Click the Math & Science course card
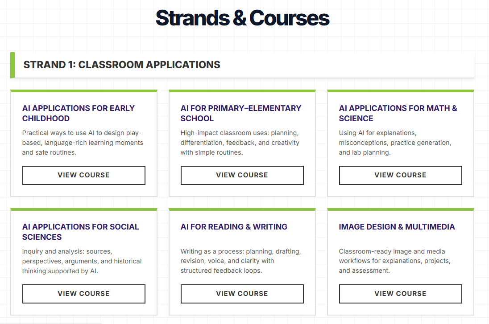This screenshot has width=489, height=324. [400, 143]
